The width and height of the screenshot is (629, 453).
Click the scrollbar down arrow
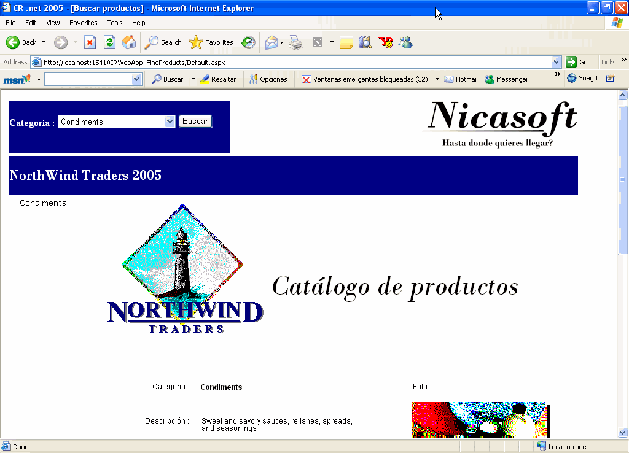(x=623, y=432)
